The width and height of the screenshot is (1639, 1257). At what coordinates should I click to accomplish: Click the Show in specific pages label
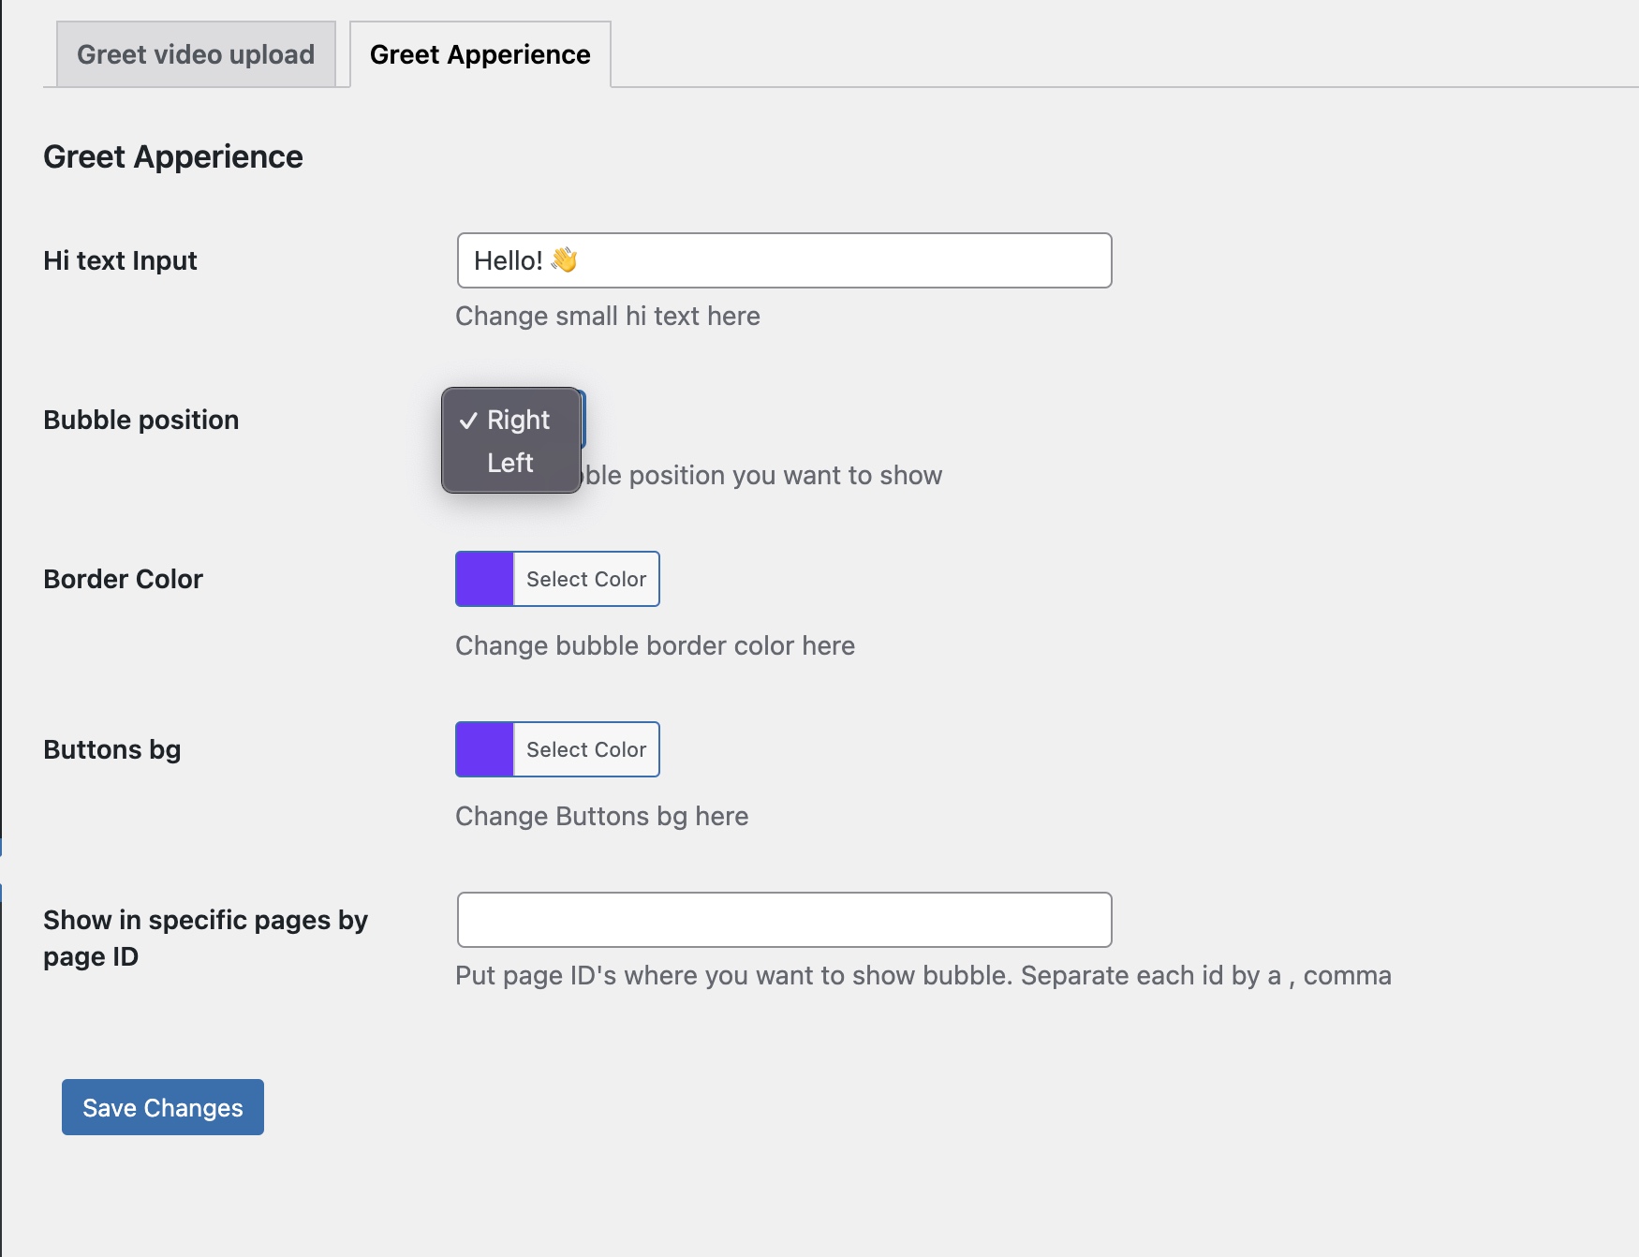pyautogui.click(x=206, y=938)
